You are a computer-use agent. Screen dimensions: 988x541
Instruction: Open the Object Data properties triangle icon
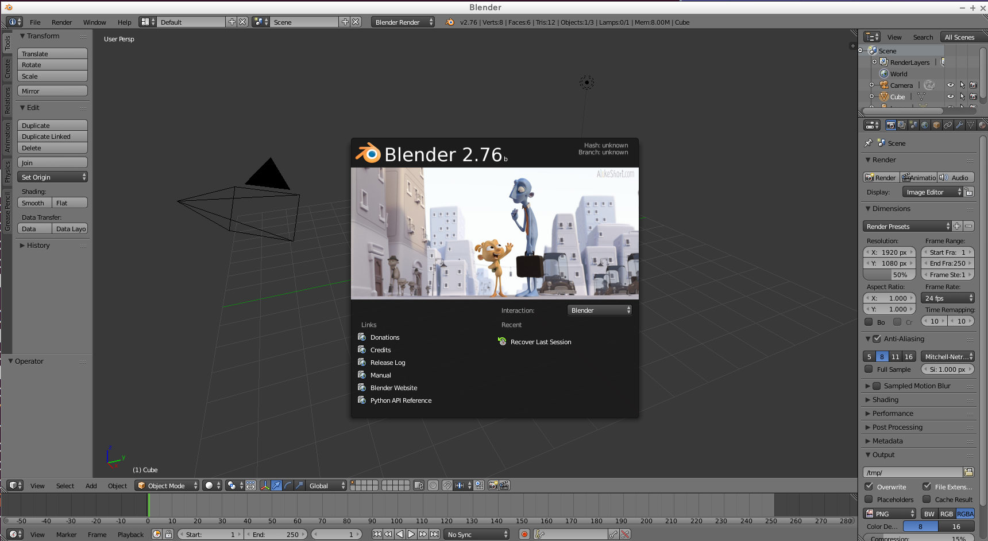point(971,125)
